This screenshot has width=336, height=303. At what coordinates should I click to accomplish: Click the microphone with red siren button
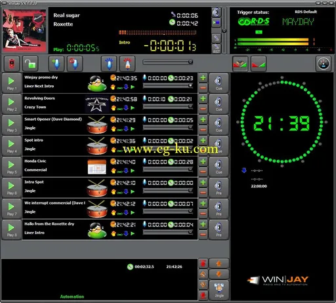tap(127, 64)
